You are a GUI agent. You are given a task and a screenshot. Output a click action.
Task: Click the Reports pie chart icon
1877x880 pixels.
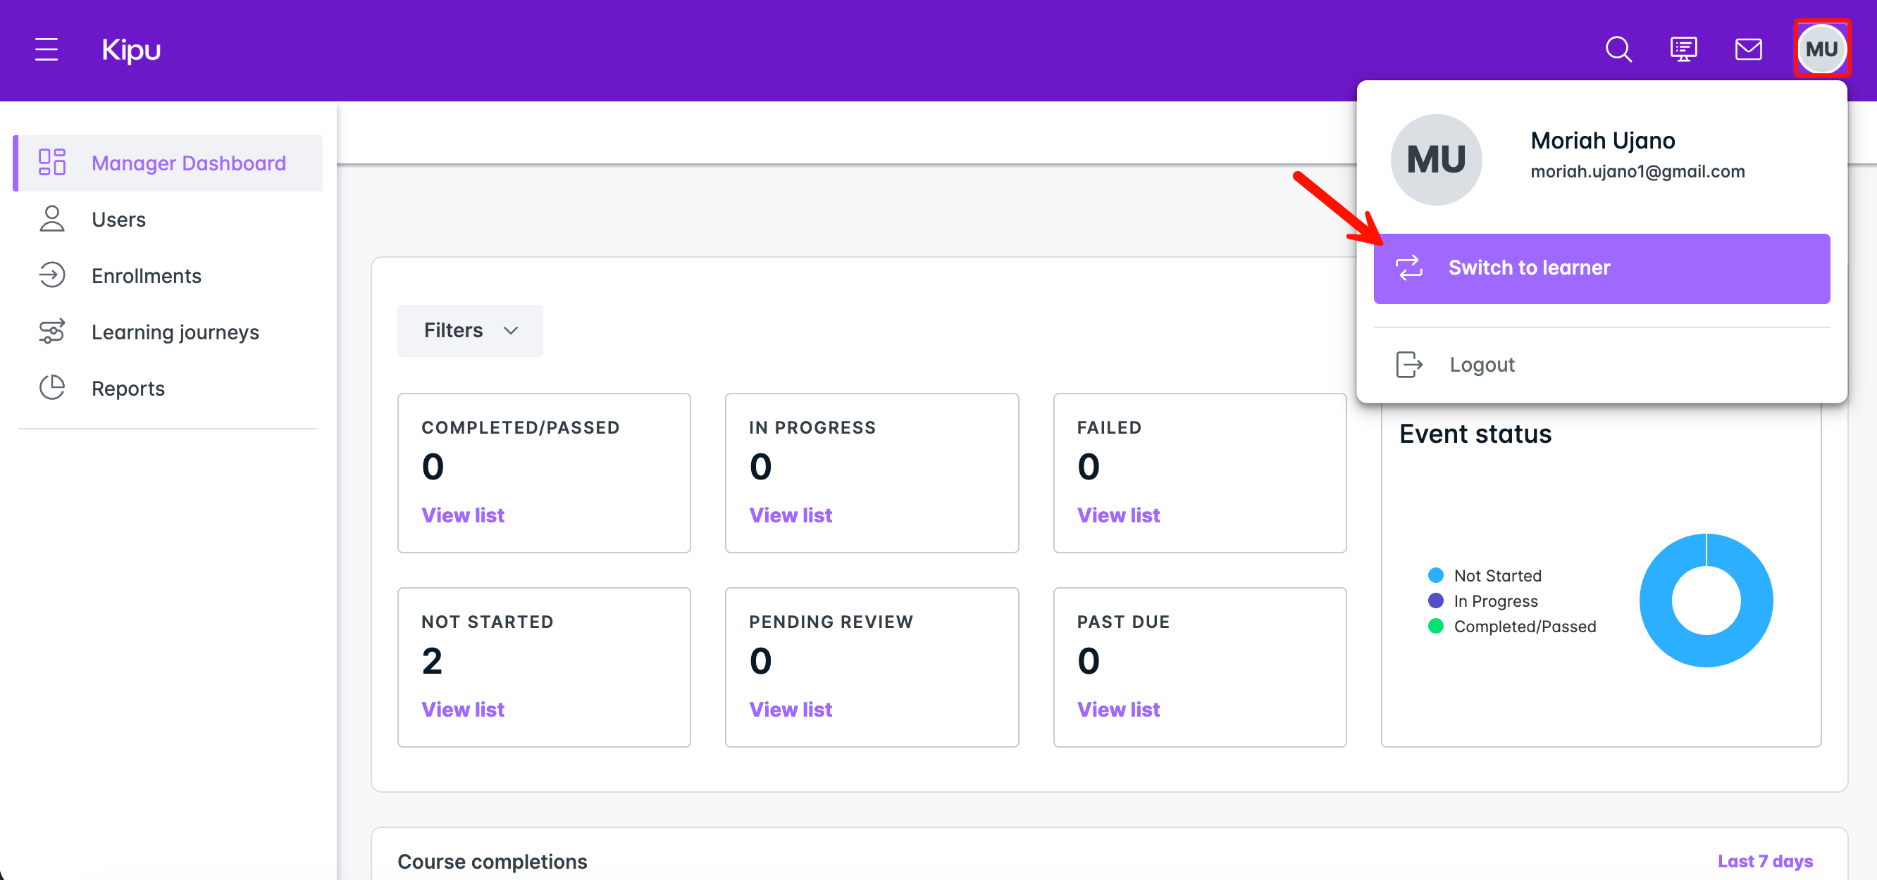click(51, 388)
